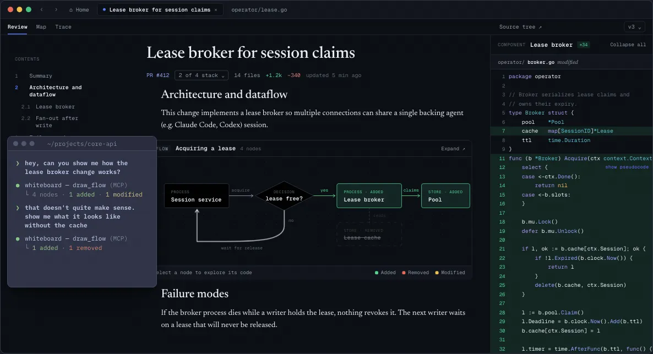
Task: Toggle the Removed legend filter
Action: 415,273
